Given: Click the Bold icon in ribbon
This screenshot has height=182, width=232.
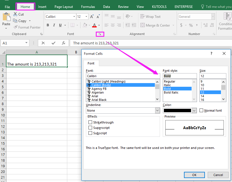Looking at the screenshot, I should (x=48, y=25).
